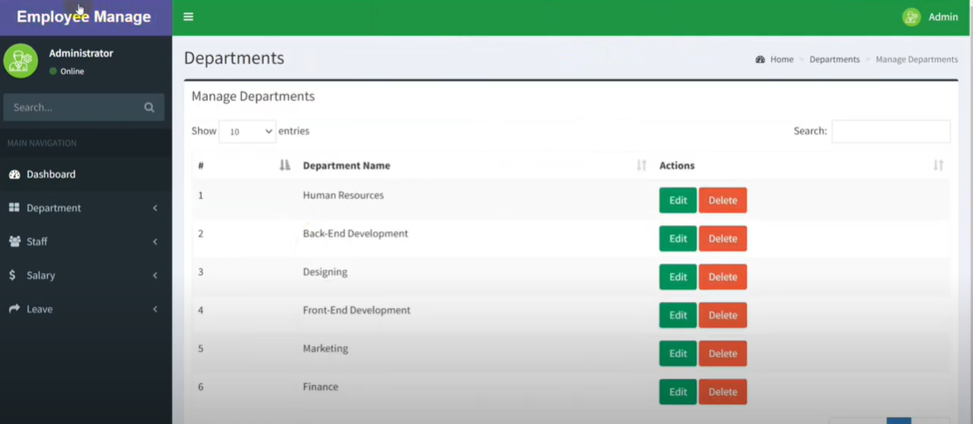Expand the Department menu chevron
This screenshot has width=973, height=424.
[x=155, y=209]
